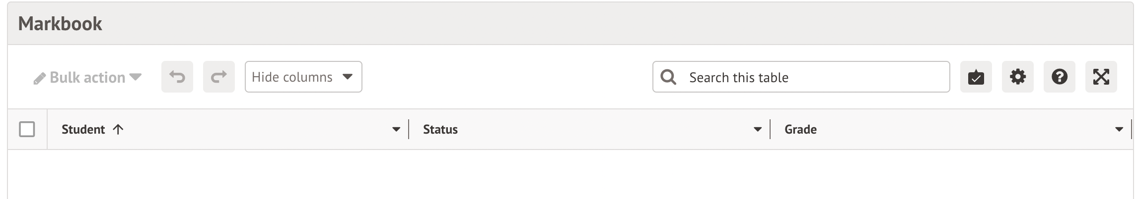Click the magnifying glass search icon
Image resolution: width=1138 pixels, height=199 pixels.
point(668,77)
